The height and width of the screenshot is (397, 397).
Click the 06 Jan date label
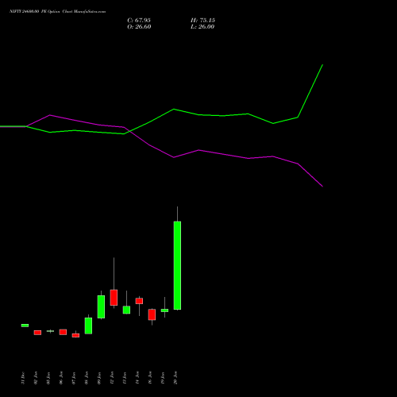pos(61,378)
